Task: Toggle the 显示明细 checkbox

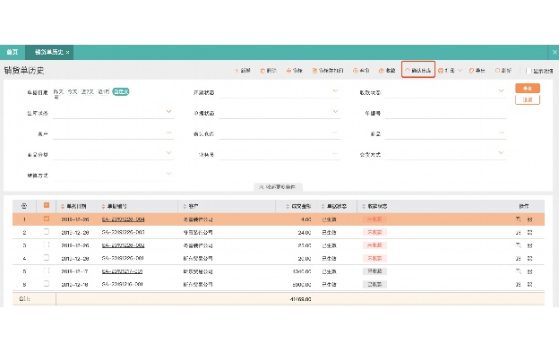Action: (529, 71)
